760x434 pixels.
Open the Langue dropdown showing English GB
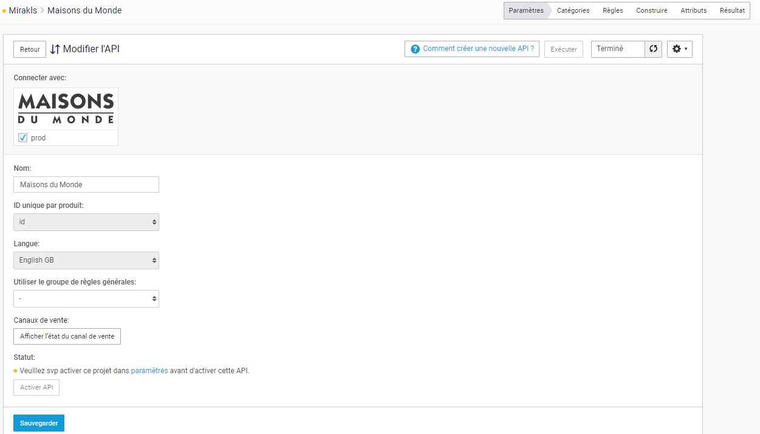click(x=86, y=260)
